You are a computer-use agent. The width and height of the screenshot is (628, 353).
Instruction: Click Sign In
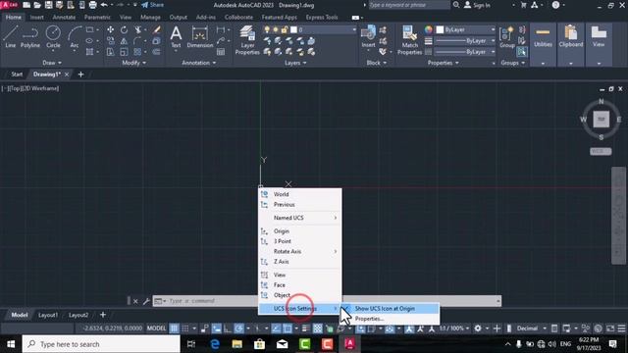coord(477,5)
